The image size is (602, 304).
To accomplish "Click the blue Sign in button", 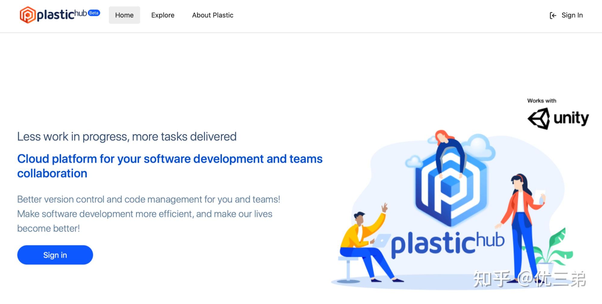I will (55, 255).
